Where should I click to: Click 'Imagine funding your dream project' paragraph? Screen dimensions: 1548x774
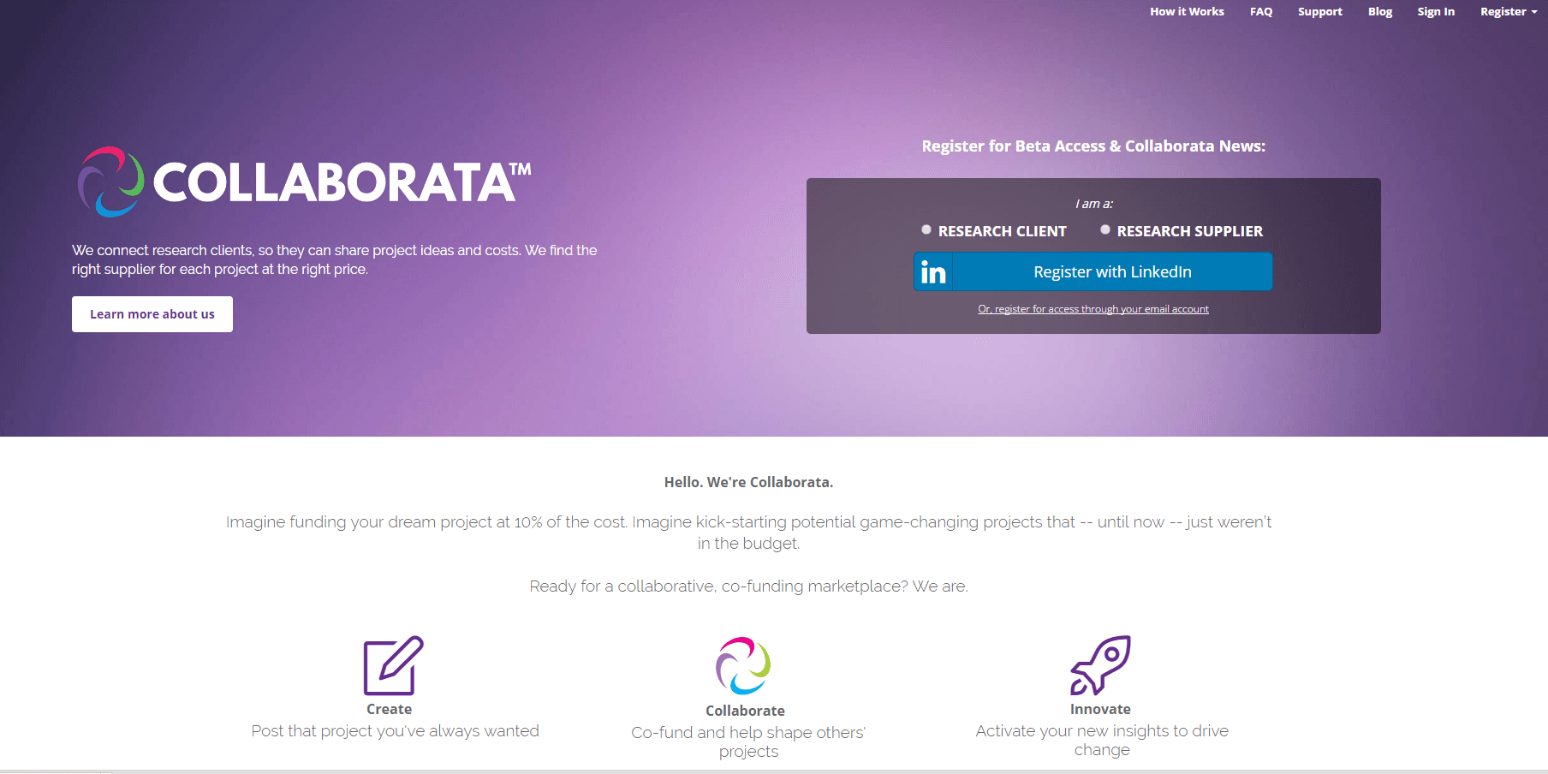pos(748,533)
